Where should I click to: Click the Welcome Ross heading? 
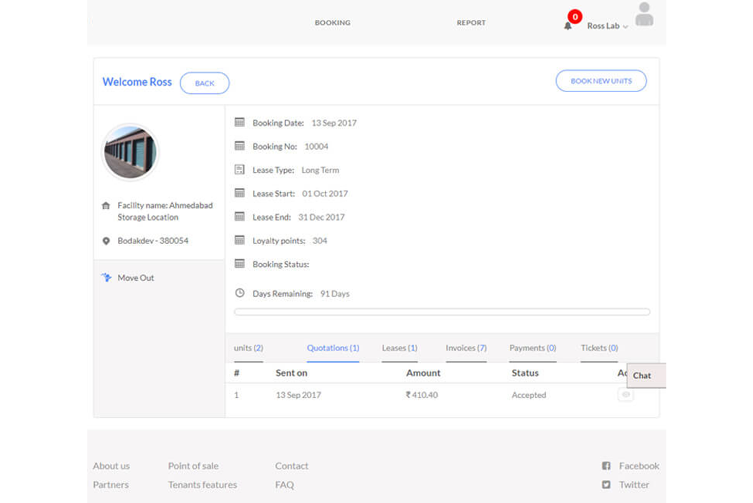(x=137, y=82)
